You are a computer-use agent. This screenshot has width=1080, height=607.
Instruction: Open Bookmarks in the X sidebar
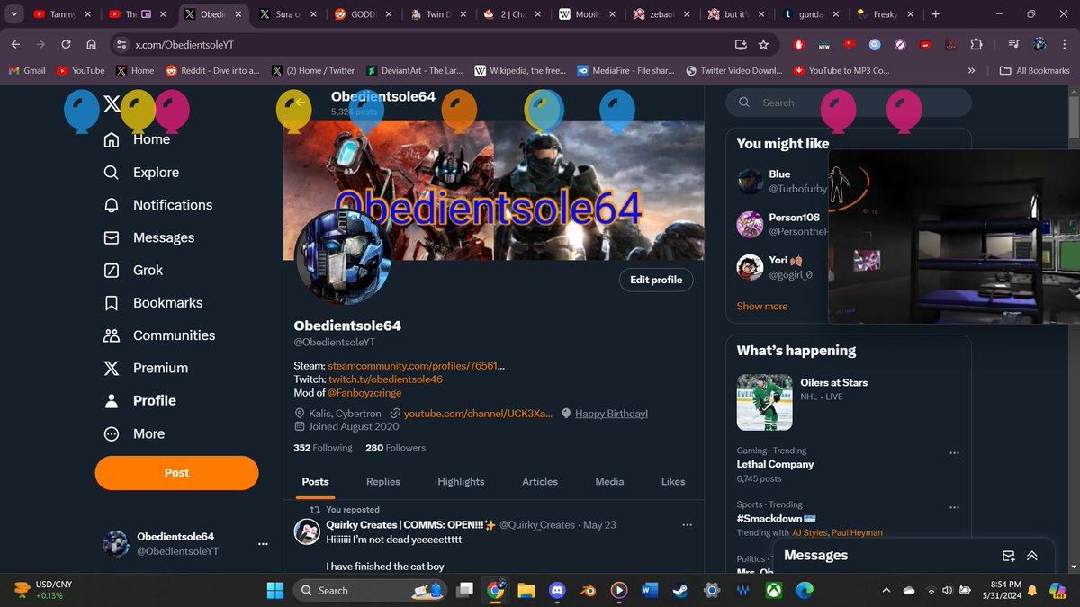[153, 303]
